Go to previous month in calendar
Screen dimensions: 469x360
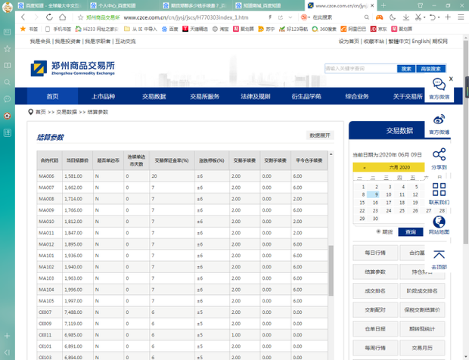click(x=364, y=167)
